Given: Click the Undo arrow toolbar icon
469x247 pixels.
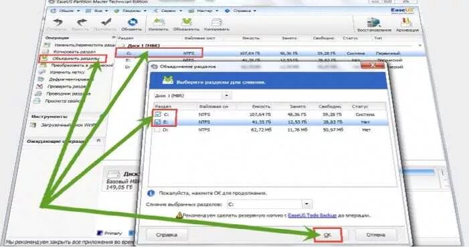Looking at the screenshot, I should (x=58, y=23).
